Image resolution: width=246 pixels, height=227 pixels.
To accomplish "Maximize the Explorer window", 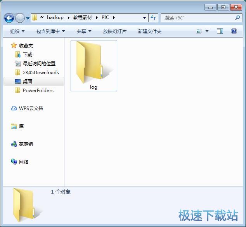I will pos(223,7).
